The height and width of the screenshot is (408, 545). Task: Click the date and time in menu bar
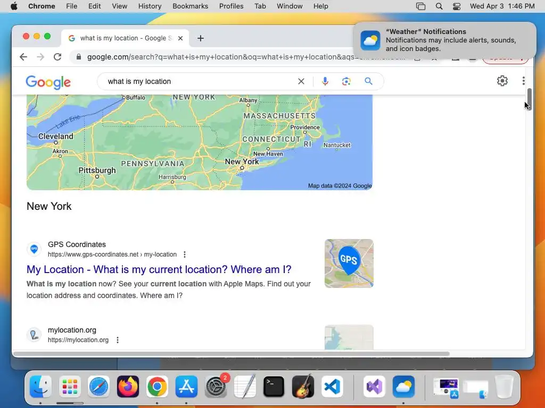click(502, 6)
